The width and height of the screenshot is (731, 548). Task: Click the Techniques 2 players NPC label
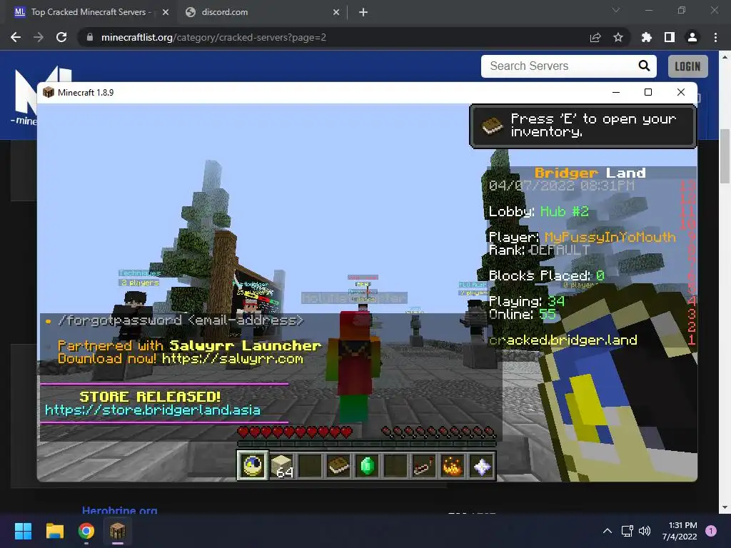pos(139,278)
